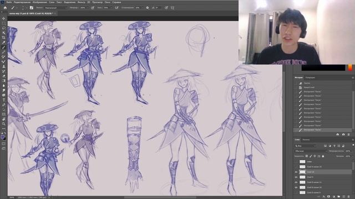Select the Новый слой history state

click(309, 87)
